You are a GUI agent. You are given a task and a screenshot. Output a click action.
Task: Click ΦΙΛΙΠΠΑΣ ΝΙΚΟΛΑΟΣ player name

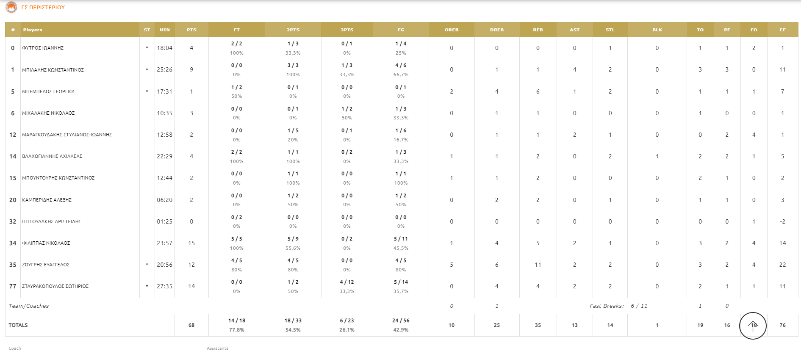(x=46, y=243)
